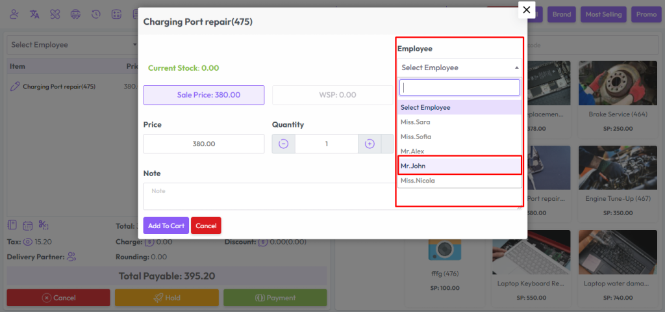Image resolution: width=665 pixels, height=312 pixels.
Task: Open the Select Employee dropdown behind the dialog
Action: click(x=73, y=45)
